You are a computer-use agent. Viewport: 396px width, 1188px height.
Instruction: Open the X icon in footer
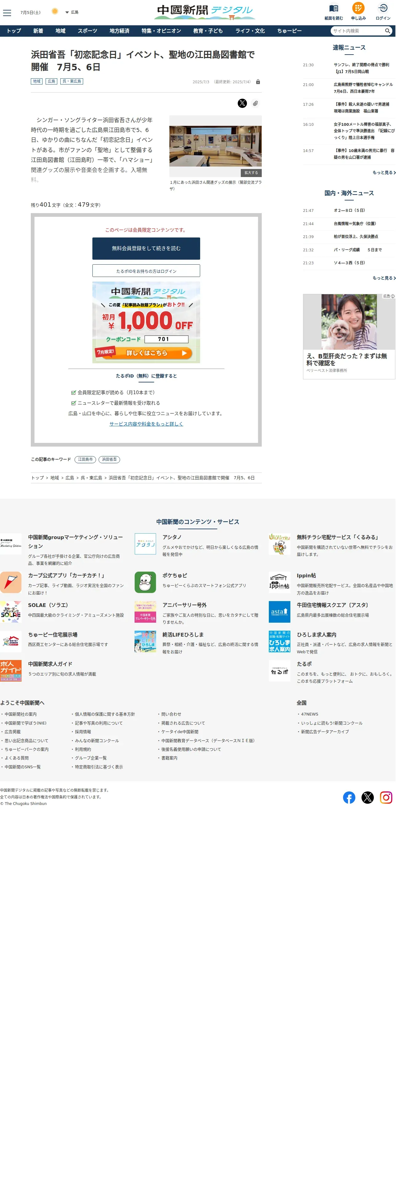pos(367,797)
